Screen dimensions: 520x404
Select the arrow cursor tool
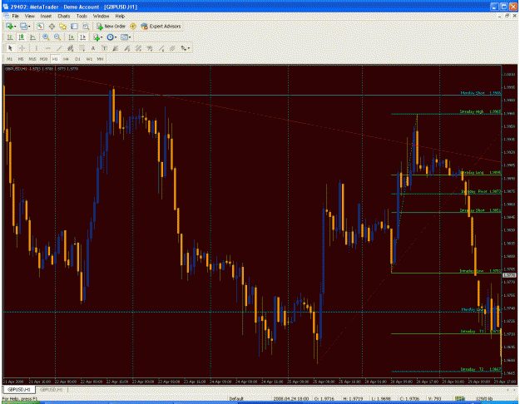(10, 48)
